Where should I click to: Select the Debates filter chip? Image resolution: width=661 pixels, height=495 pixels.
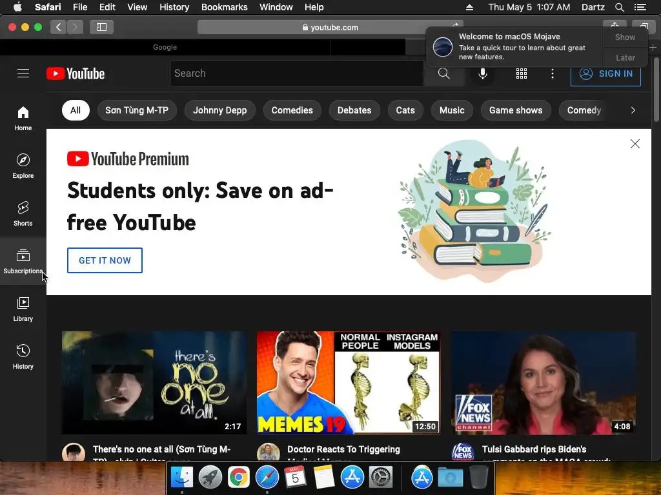pos(354,110)
